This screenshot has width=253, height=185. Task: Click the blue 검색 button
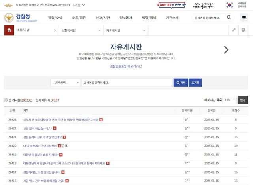click(x=181, y=83)
